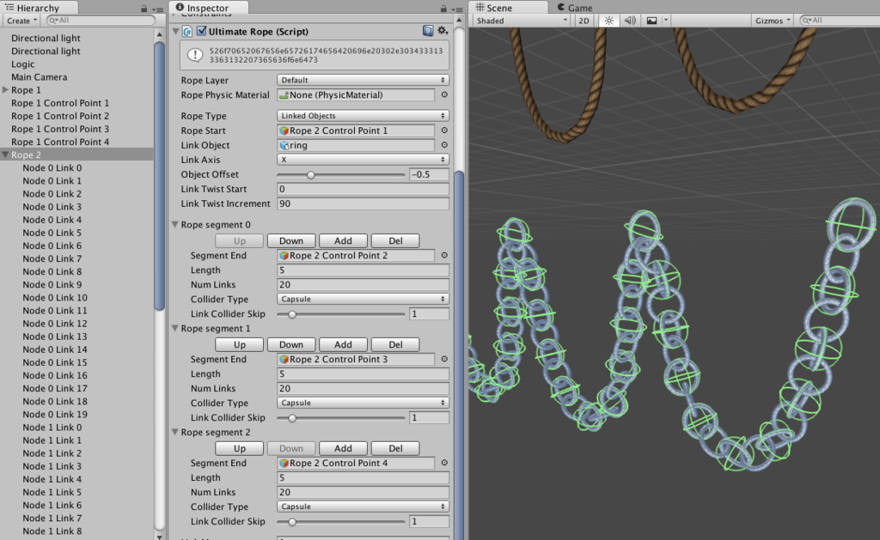This screenshot has height=540, width=880.
Task: Toggle scene image effects icon
Action: [x=651, y=21]
